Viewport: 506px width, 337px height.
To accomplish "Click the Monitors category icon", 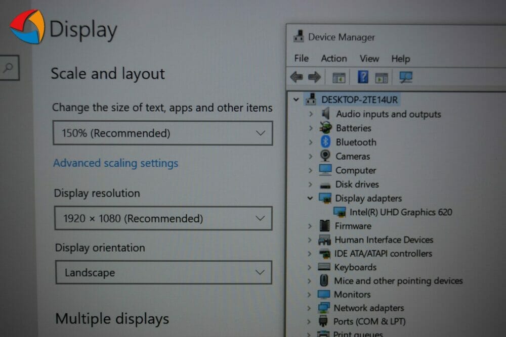I will [324, 294].
